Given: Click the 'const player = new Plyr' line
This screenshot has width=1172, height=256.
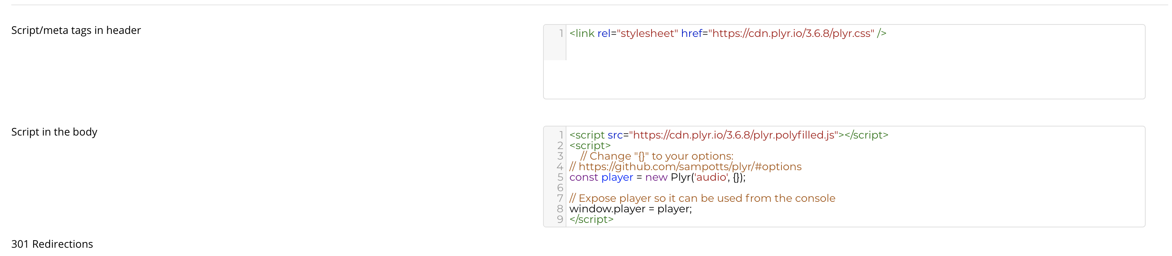Looking at the screenshot, I should (657, 177).
